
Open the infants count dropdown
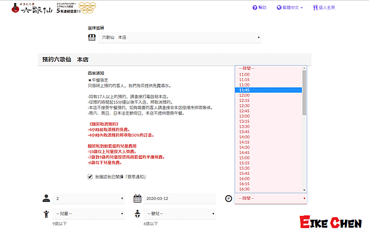(180, 214)
